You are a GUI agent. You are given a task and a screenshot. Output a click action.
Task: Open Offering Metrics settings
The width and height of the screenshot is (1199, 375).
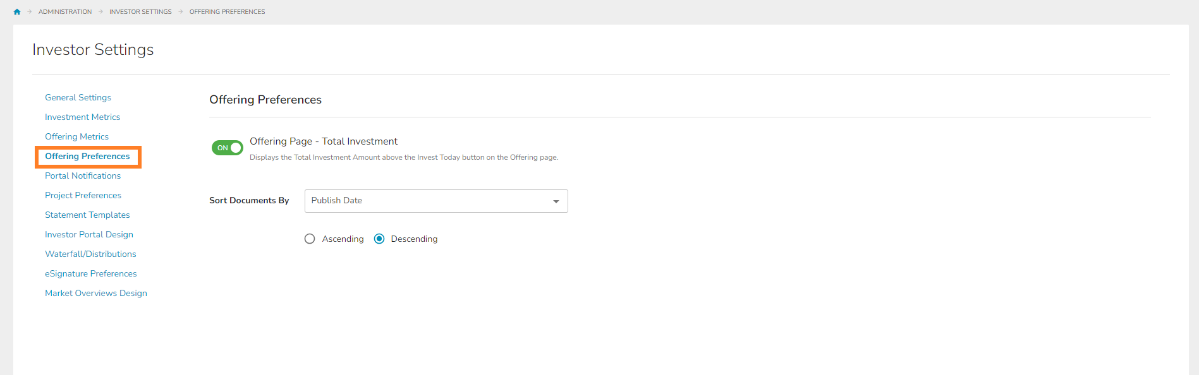click(x=76, y=136)
